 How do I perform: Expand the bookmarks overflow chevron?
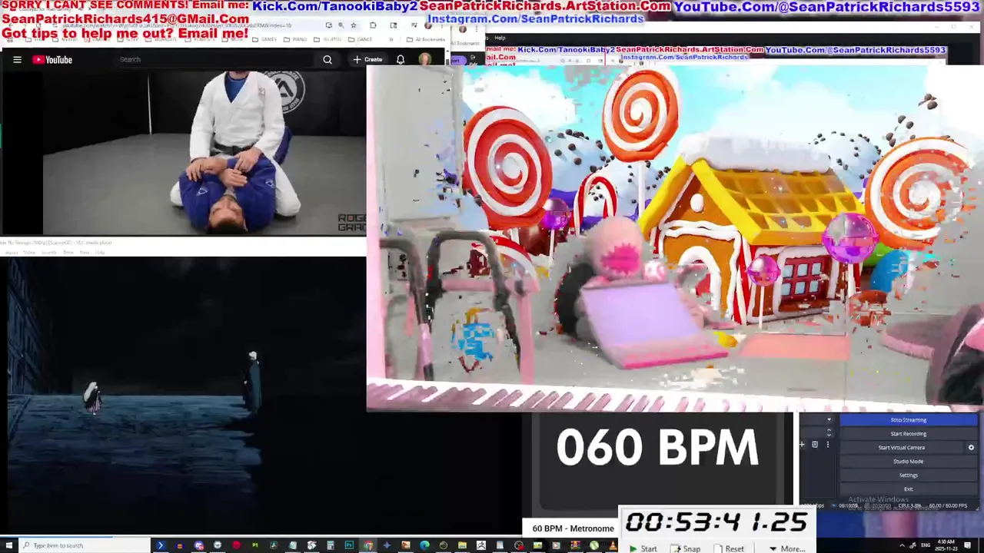(391, 39)
